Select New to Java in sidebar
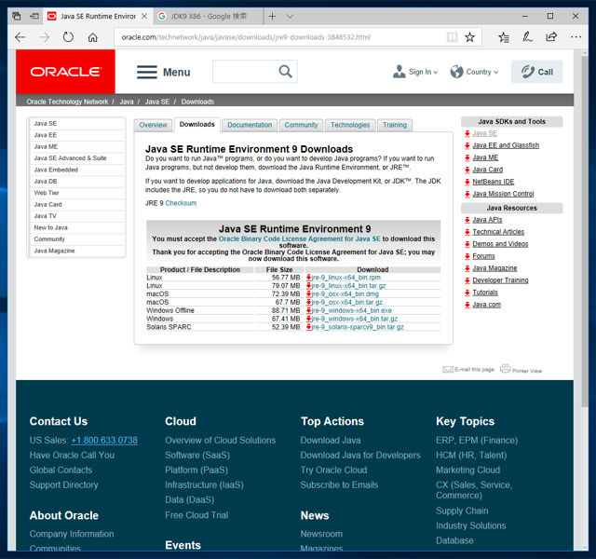This screenshot has height=559, width=596. click(x=76, y=227)
